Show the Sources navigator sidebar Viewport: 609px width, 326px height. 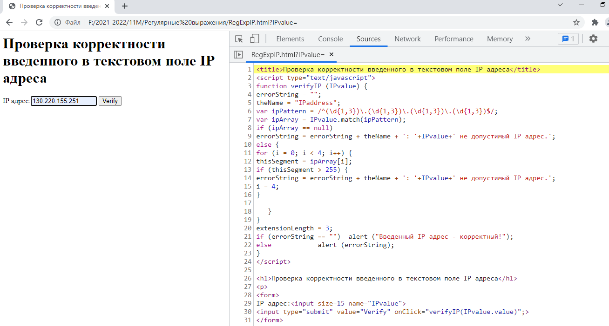coord(238,55)
